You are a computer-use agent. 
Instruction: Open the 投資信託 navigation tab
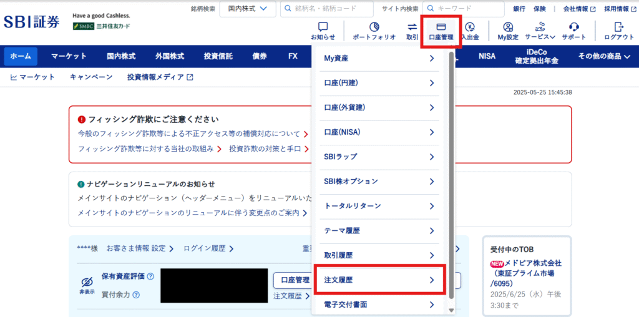click(x=218, y=56)
